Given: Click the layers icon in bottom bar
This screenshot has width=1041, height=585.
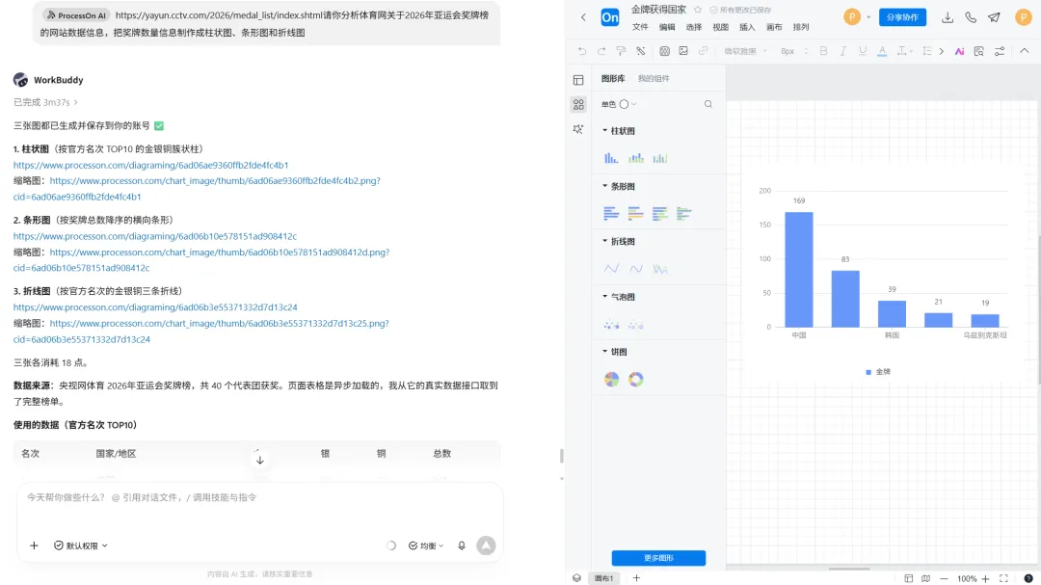Looking at the screenshot, I should pos(577,578).
